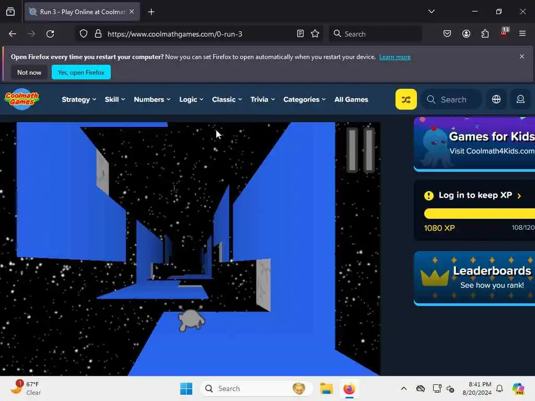Open a new browser tab
The image size is (535, 401).
(x=151, y=12)
